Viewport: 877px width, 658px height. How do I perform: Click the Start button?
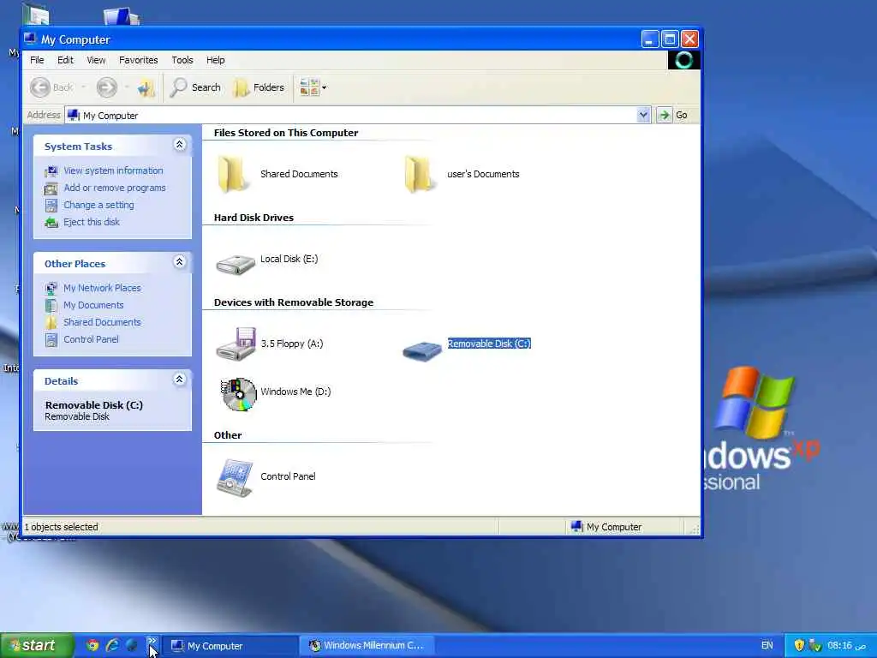tap(36, 646)
